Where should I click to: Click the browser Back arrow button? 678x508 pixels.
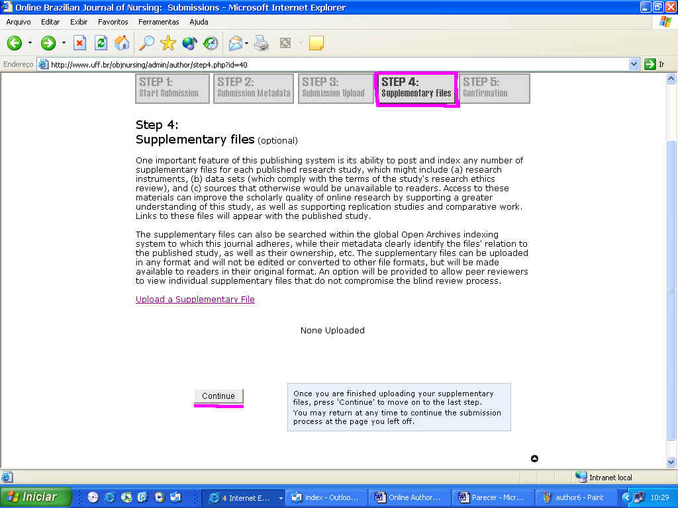(x=15, y=44)
